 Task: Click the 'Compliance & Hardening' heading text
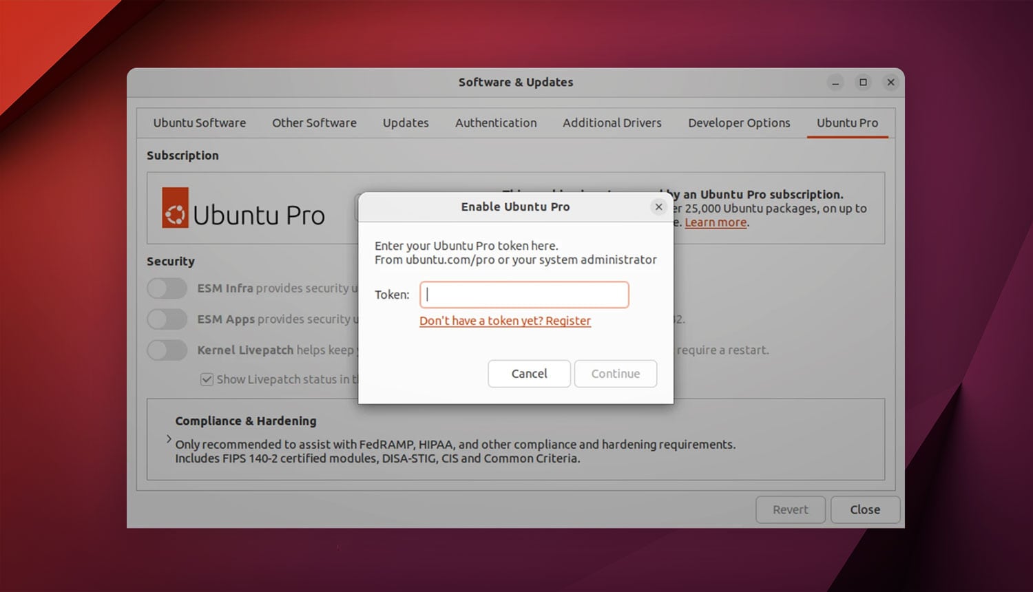[246, 421]
